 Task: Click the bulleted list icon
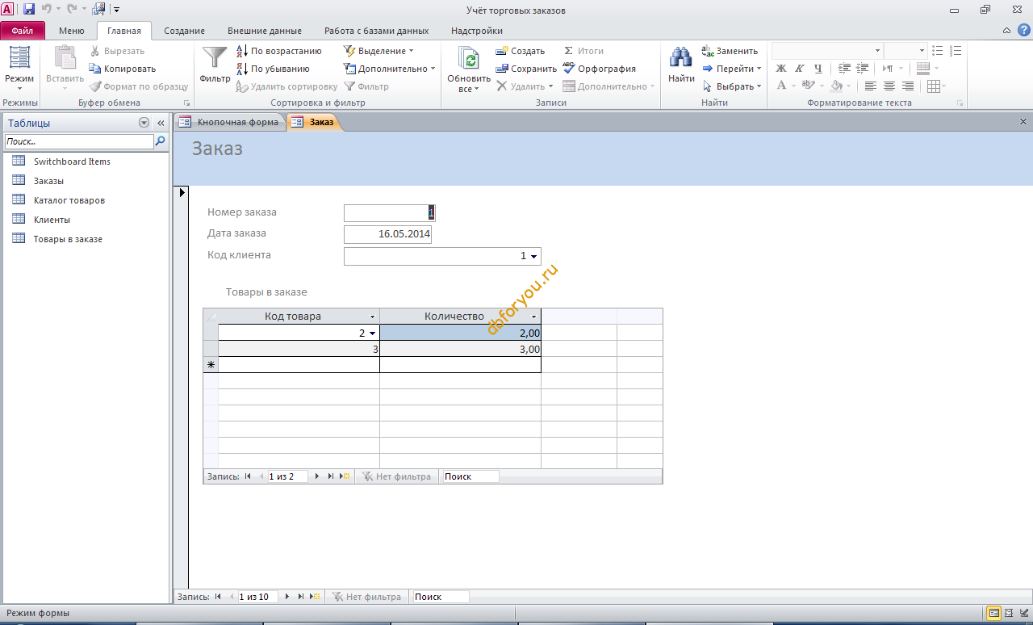(937, 51)
